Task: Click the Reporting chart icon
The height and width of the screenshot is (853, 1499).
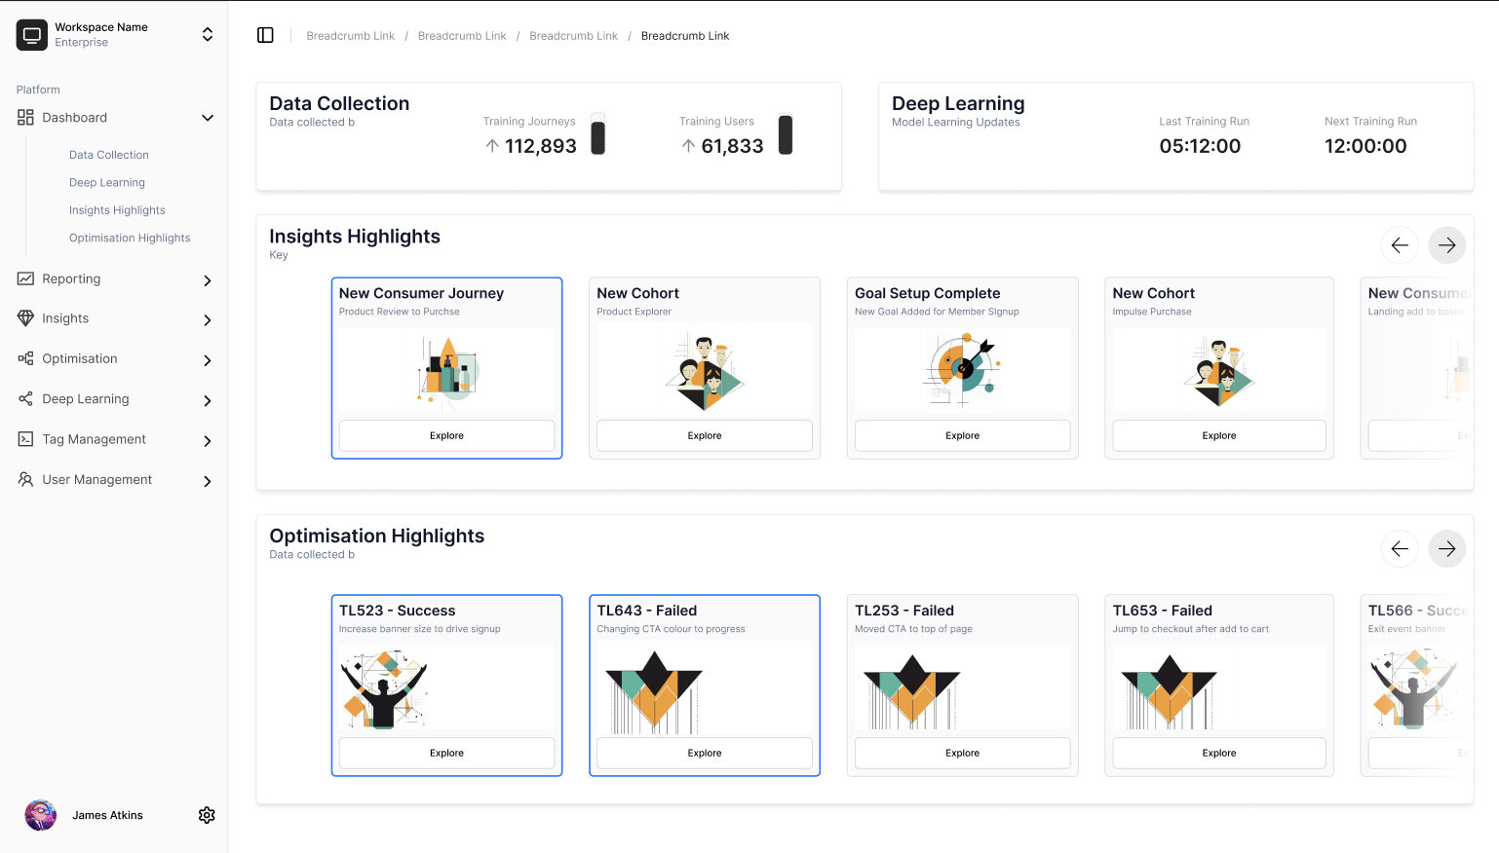Action: point(25,278)
